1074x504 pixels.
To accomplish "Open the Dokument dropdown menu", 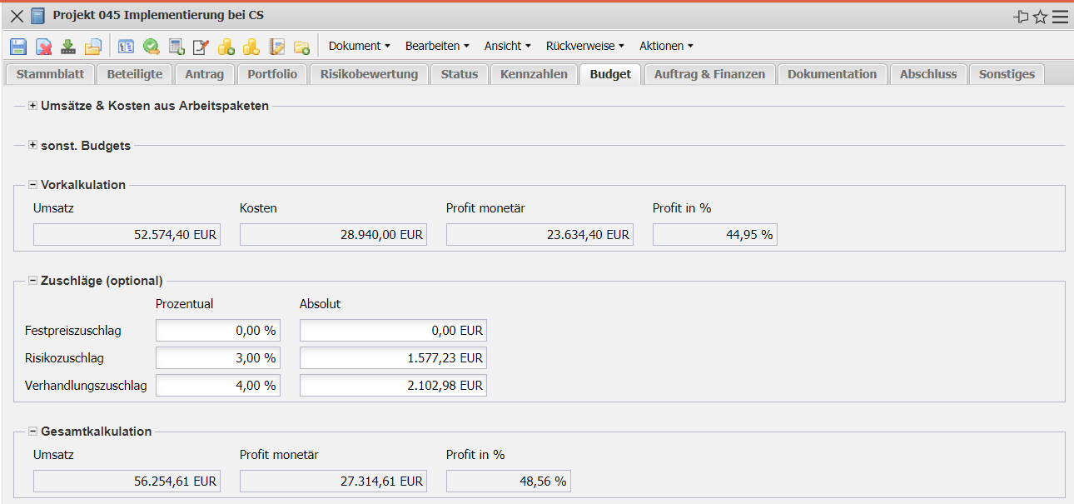I will [359, 47].
